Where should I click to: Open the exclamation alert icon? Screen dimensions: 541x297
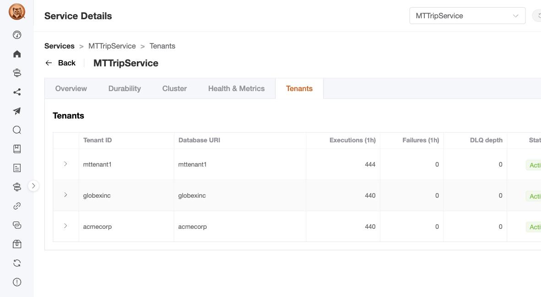click(x=17, y=282)
